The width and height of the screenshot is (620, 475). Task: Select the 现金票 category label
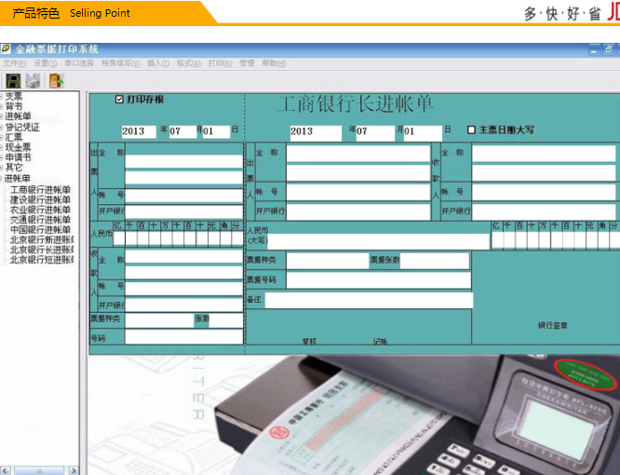pyautogui.click(x=19, y=147)
